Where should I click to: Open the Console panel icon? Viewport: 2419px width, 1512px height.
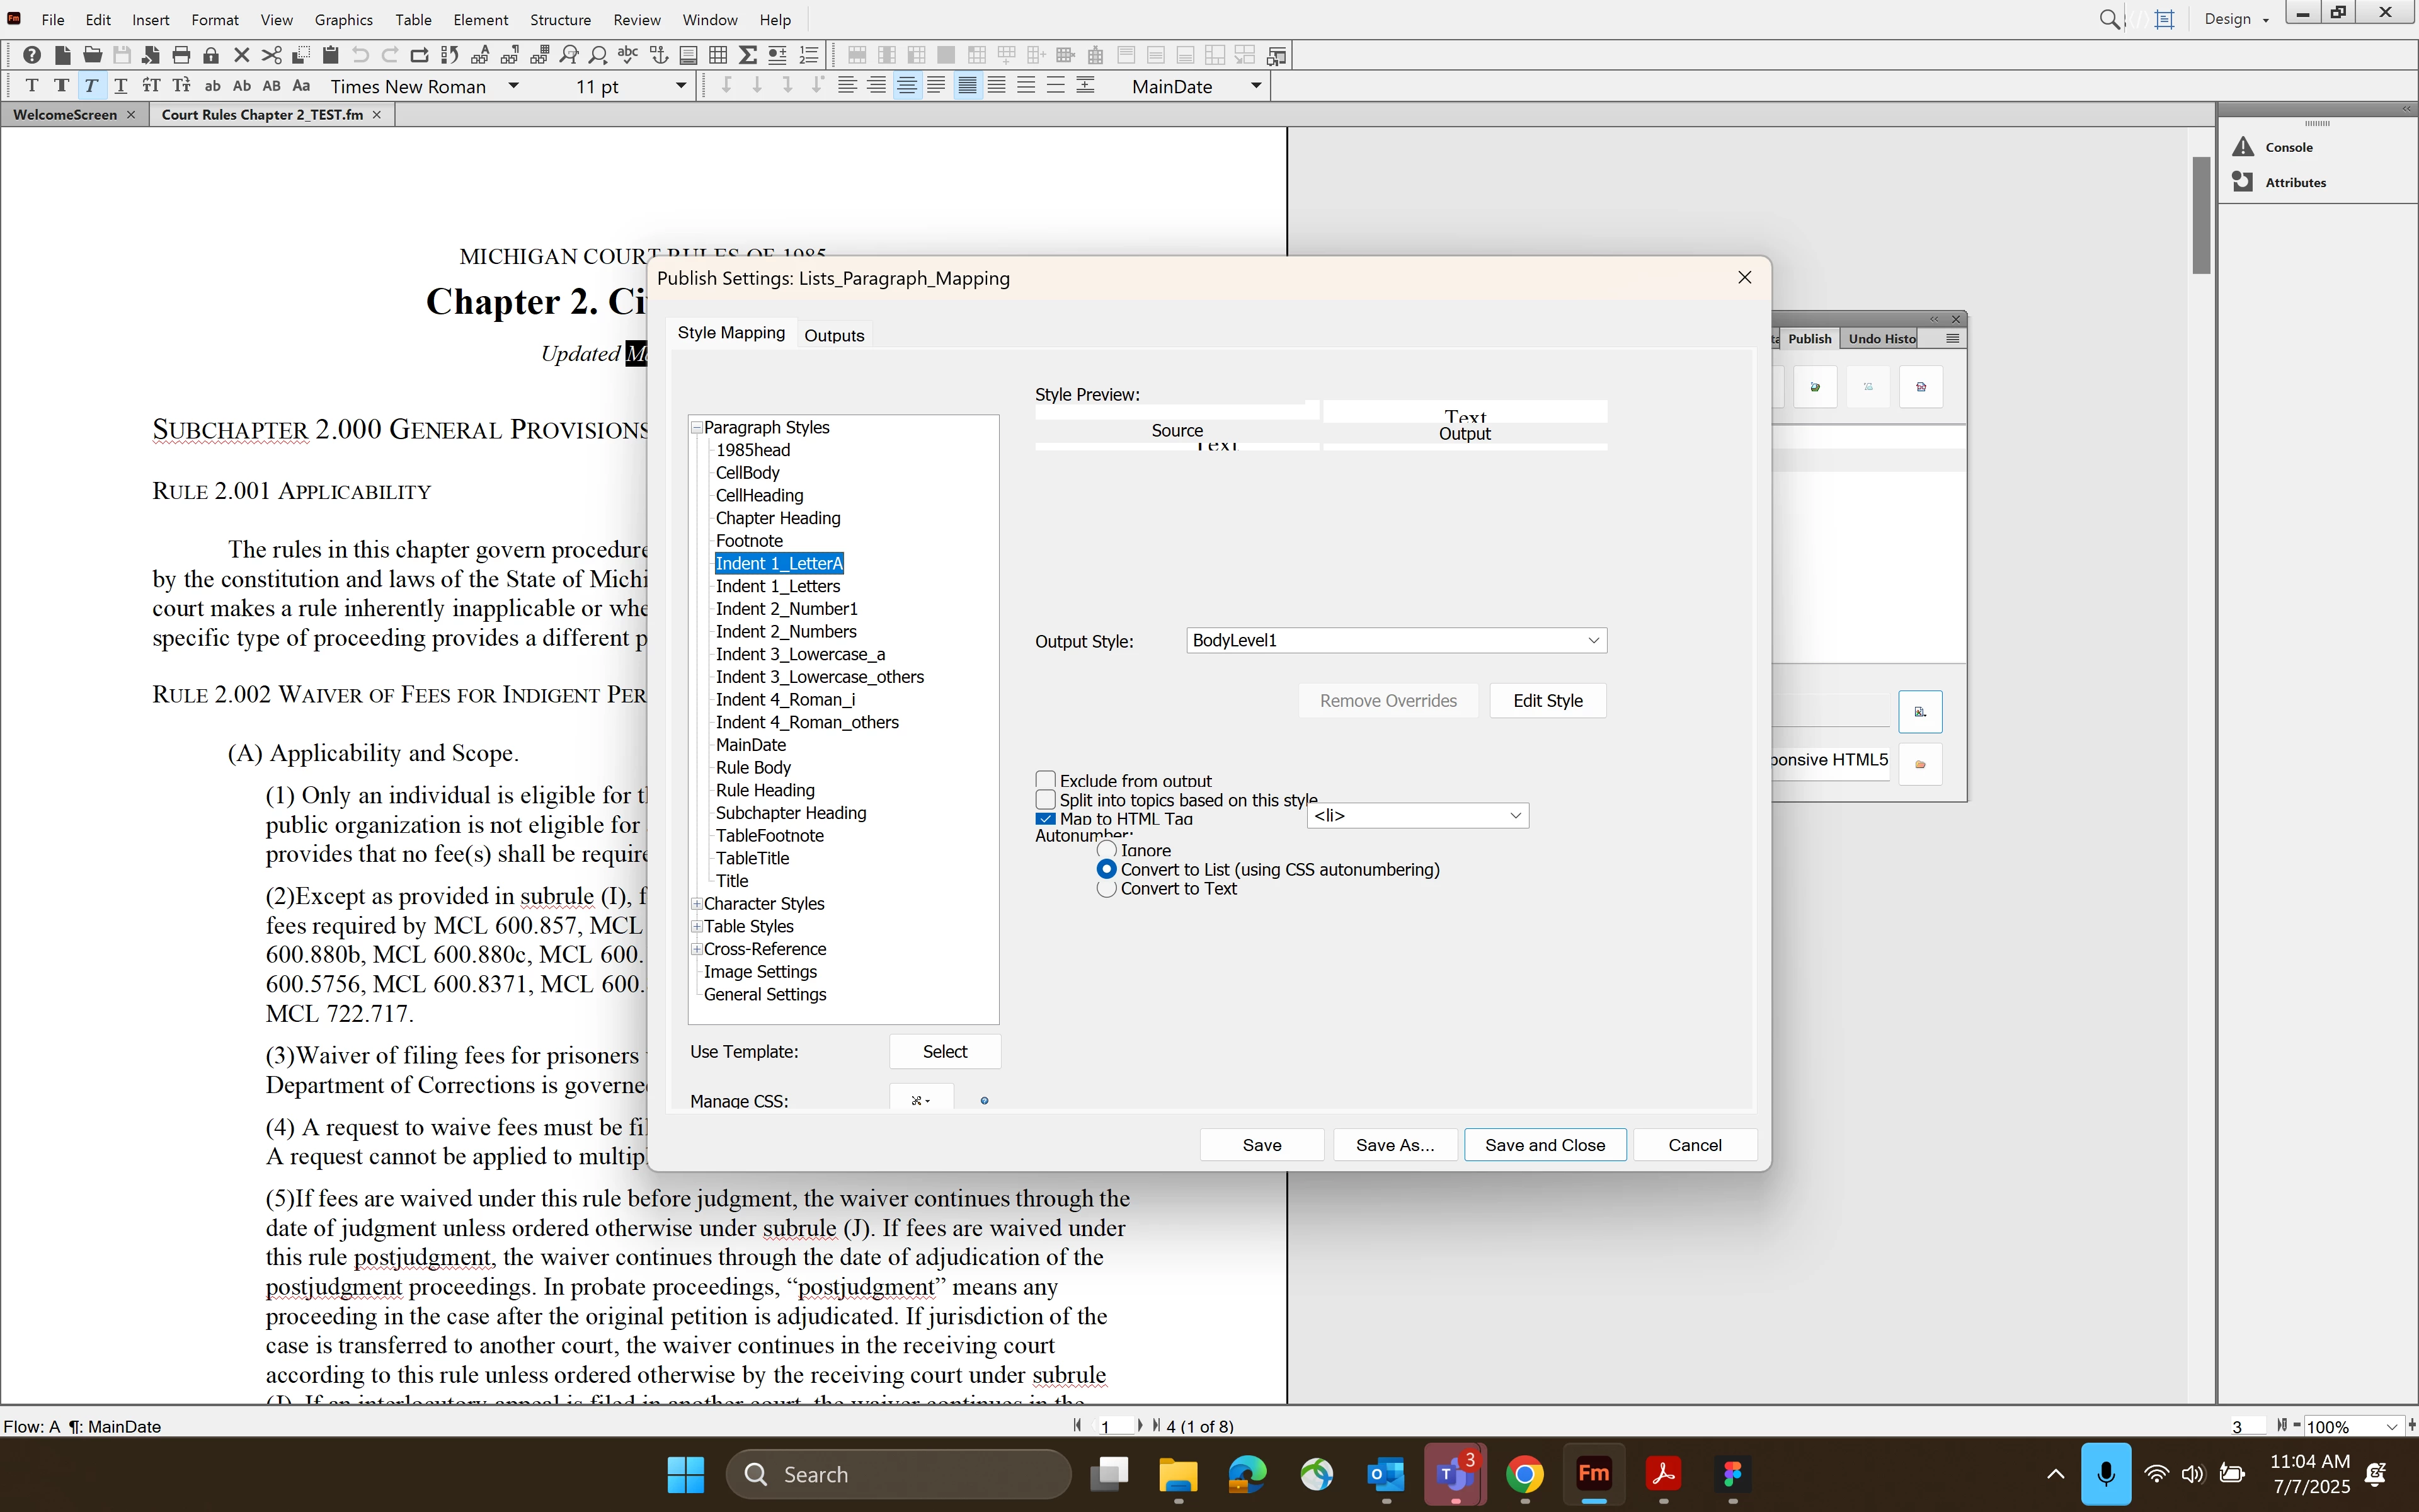(x=2244, y=147)
